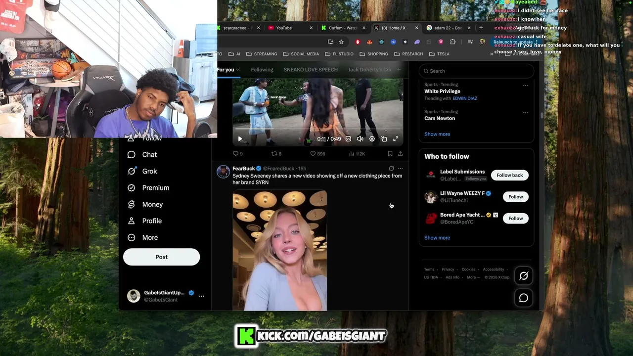Open the Chat icon in X sidebar
This screenshot has height=356, width=633.
coord(132,155)
